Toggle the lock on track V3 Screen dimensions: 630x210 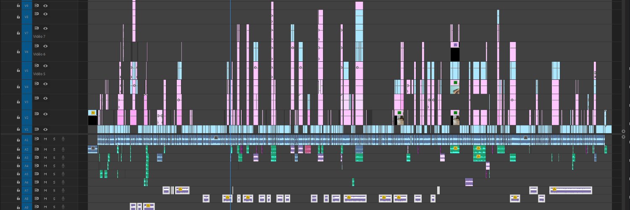click(18, 102)
